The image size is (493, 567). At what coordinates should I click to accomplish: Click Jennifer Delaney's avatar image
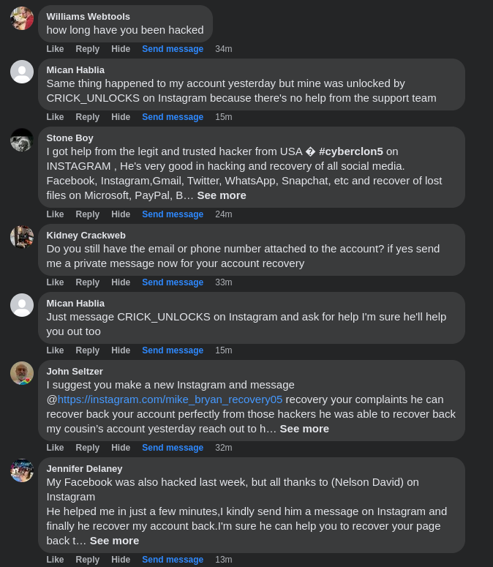tap(22, 470)
